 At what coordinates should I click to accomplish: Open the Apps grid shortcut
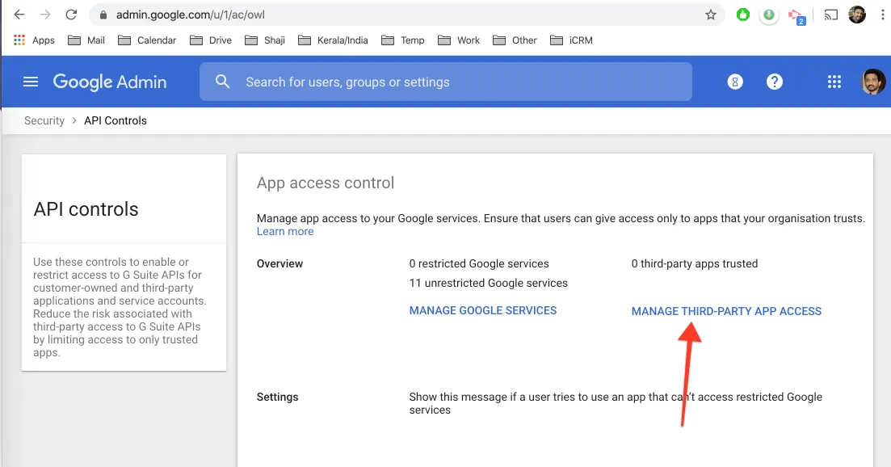pyautogui.click(x=34, y=40)
